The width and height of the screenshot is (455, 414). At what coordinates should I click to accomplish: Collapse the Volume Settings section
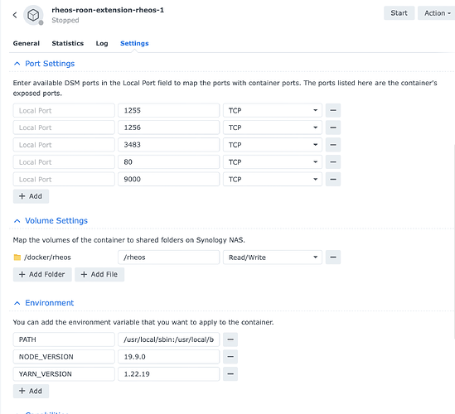click(x=17, y=221)
